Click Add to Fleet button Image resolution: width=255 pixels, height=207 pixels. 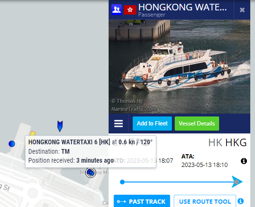coord(152,124)
